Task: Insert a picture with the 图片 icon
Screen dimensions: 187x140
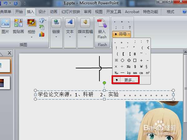Action: [x=5, y=26]
